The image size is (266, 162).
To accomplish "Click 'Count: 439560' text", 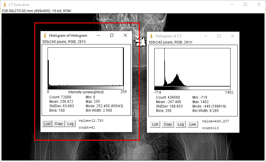I will (168, 97).
